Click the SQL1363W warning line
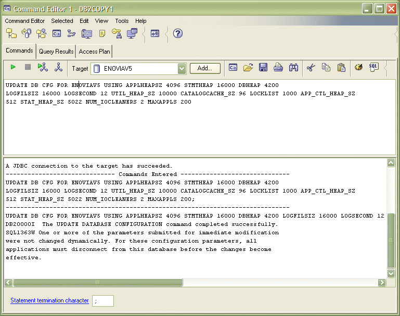 point(142,233)
